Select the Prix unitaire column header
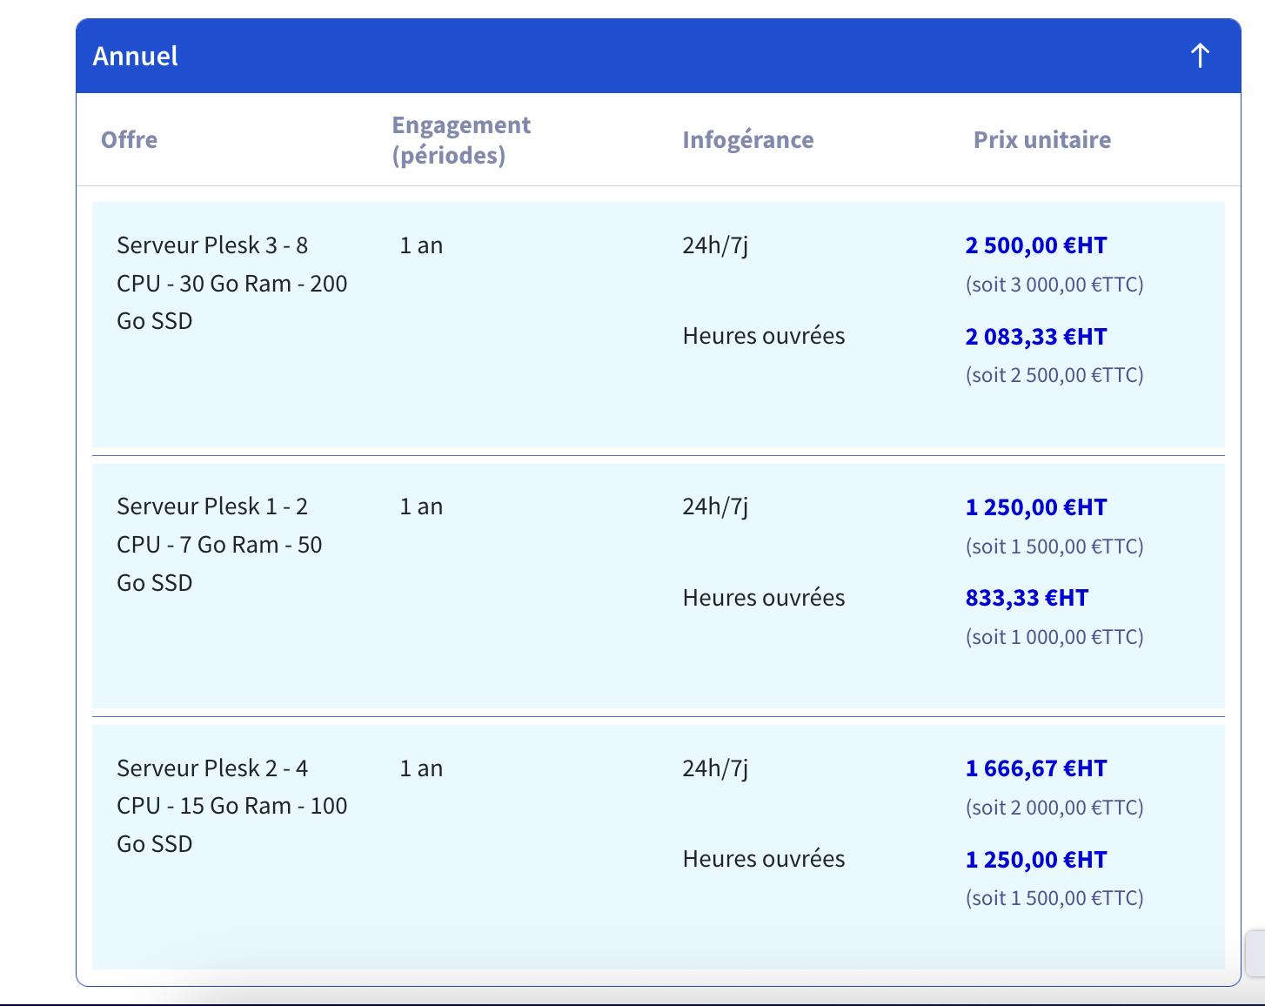Viewport: 1265px width, 1006px height. (x=1042, y=139)
